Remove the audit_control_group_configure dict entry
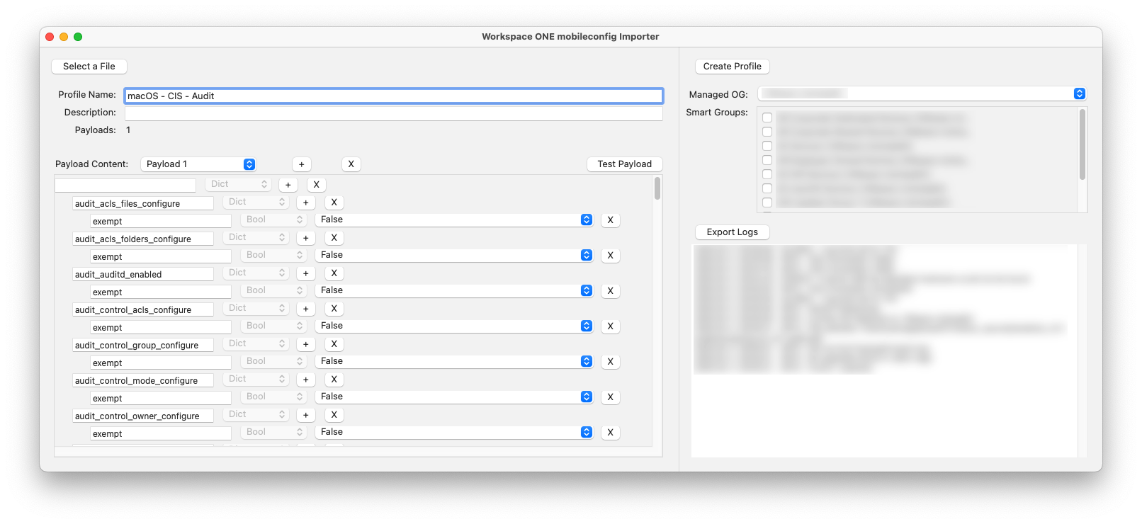1142x524 pixels. pyautogui.click(x=334, y=344)
